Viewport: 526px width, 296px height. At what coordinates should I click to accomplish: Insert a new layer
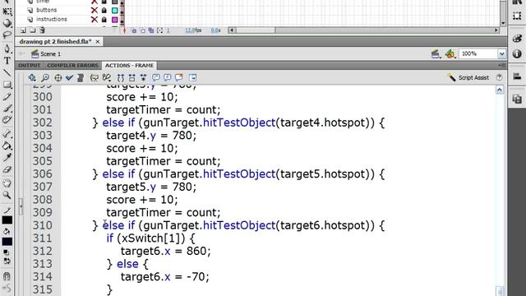23,30
